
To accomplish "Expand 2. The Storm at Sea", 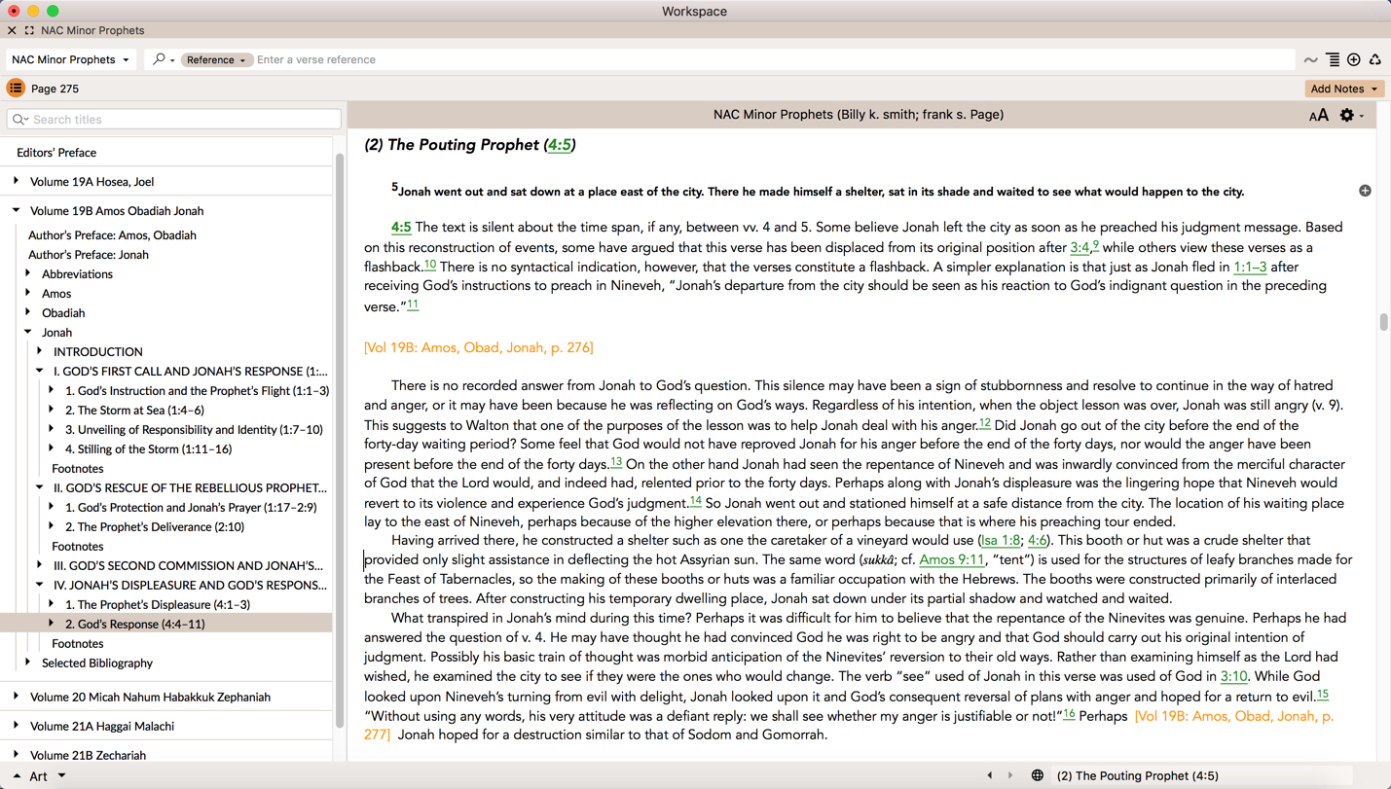I will (52, 410).
